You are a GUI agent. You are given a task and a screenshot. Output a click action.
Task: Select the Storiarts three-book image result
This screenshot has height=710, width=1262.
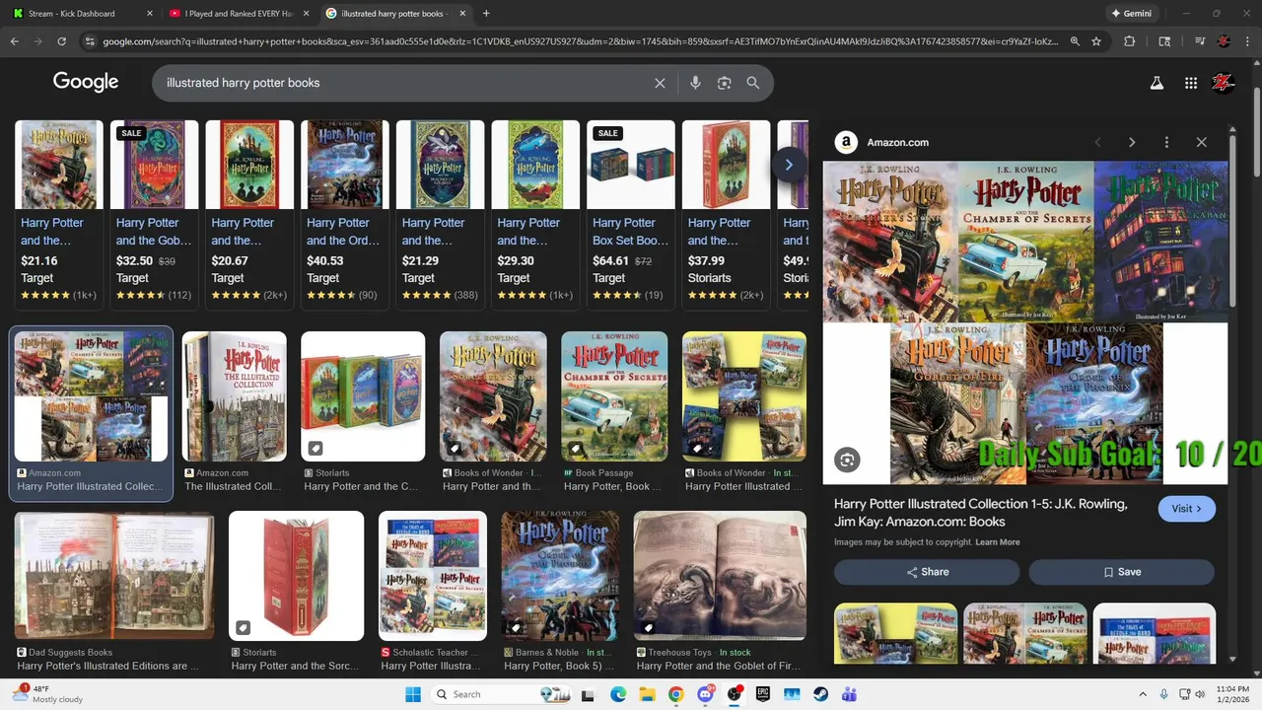363,412
